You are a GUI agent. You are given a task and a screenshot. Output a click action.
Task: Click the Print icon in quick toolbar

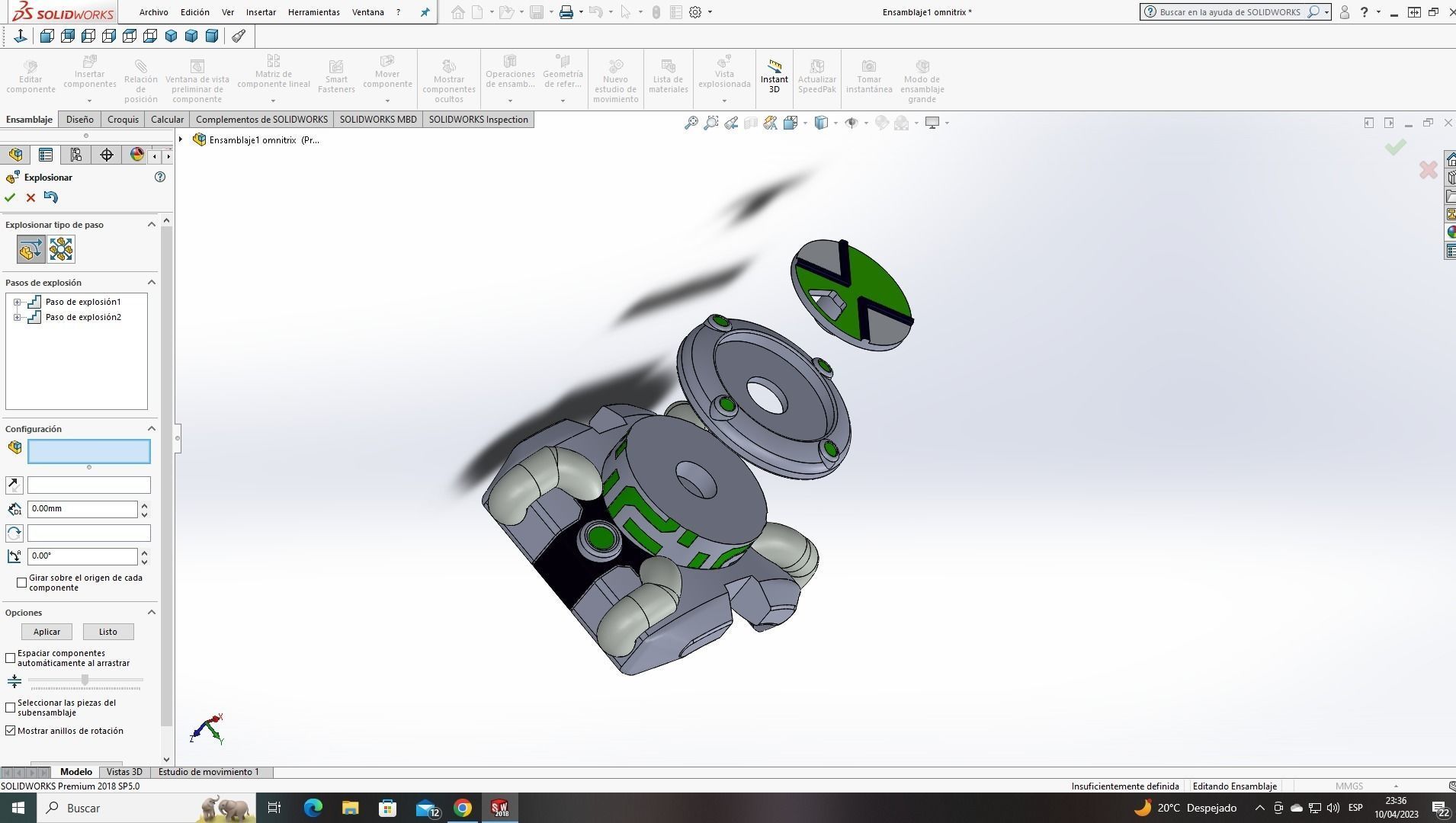tap(566, 12)
